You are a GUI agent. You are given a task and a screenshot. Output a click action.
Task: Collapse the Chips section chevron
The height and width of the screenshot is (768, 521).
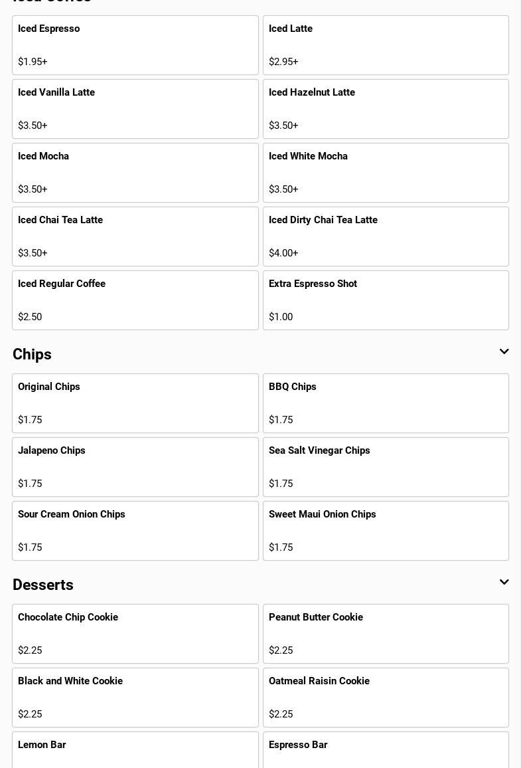click(504, 352)
